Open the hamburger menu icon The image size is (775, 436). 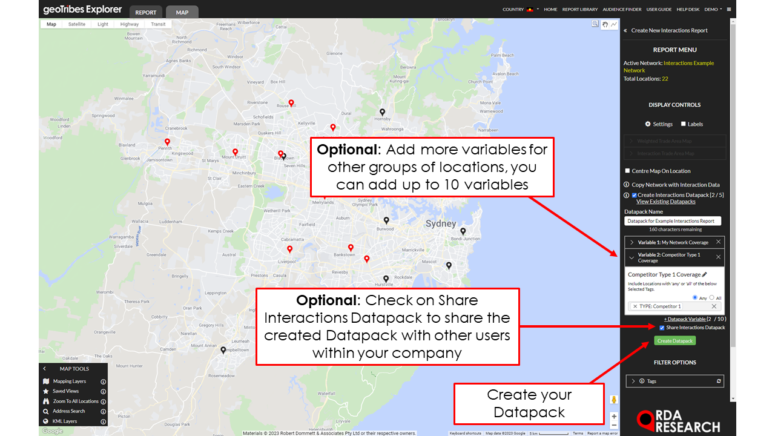click(729, 9)
